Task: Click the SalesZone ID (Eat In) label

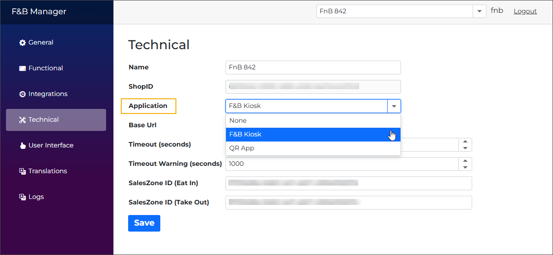Action: click(x=164, y=183)
